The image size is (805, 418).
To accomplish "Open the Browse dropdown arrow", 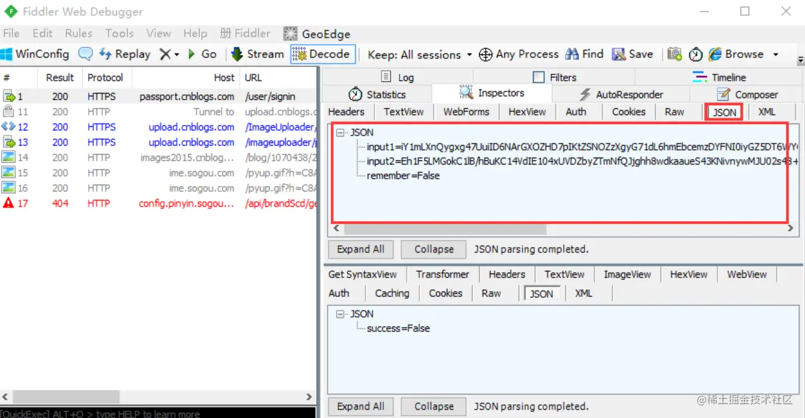I will point(776,54).
